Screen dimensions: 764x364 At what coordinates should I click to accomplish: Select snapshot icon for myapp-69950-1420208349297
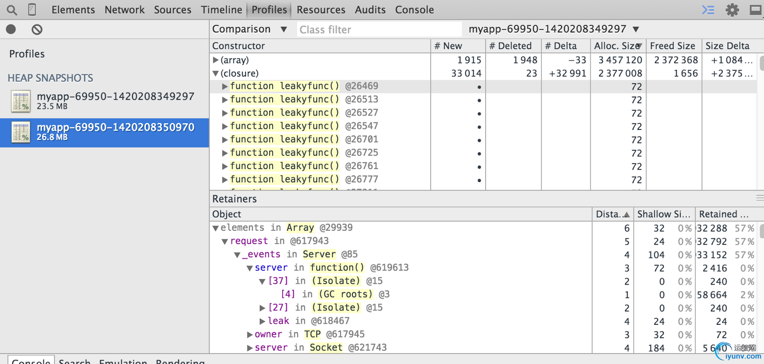21,101
